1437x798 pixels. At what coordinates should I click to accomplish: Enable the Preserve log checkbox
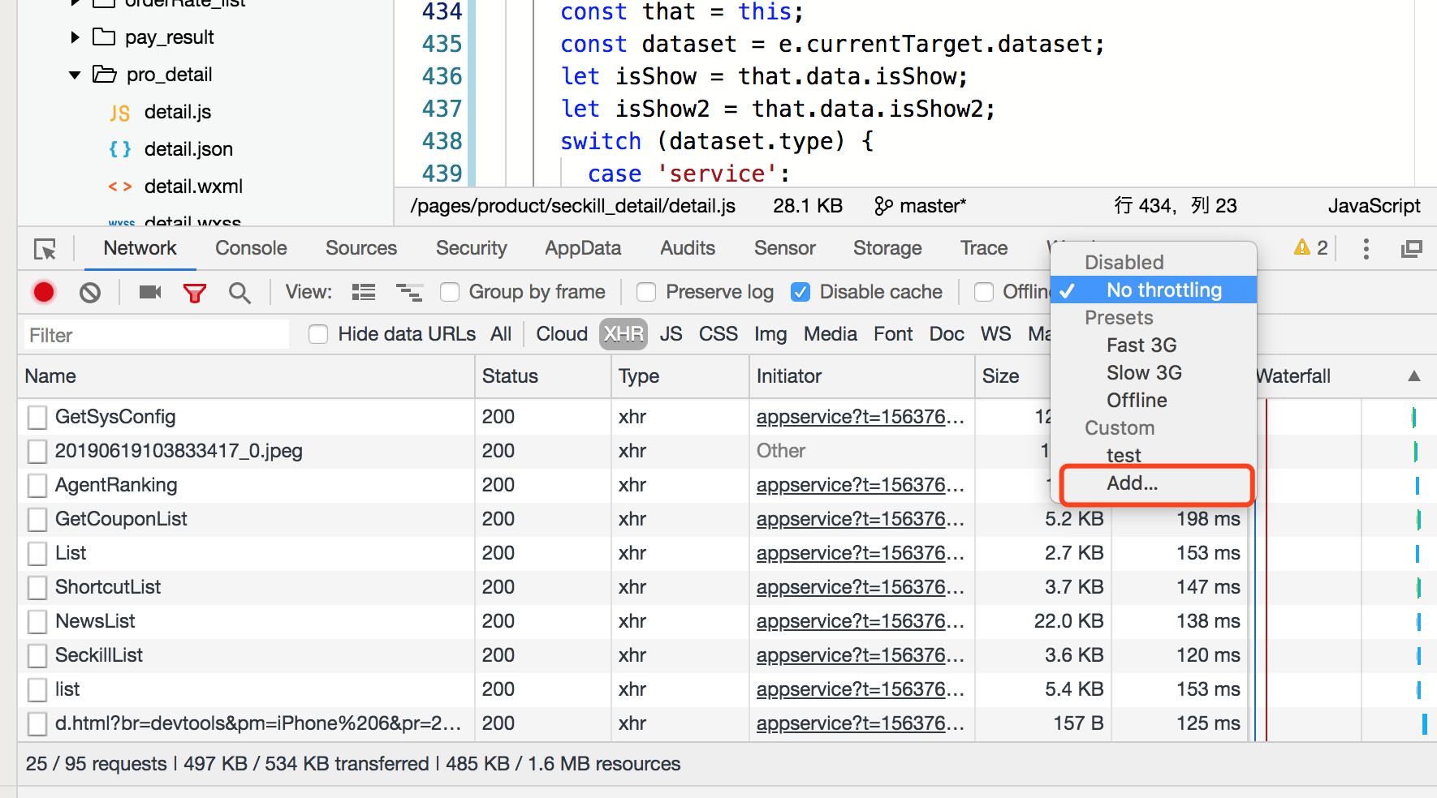(x=646, y=292)
